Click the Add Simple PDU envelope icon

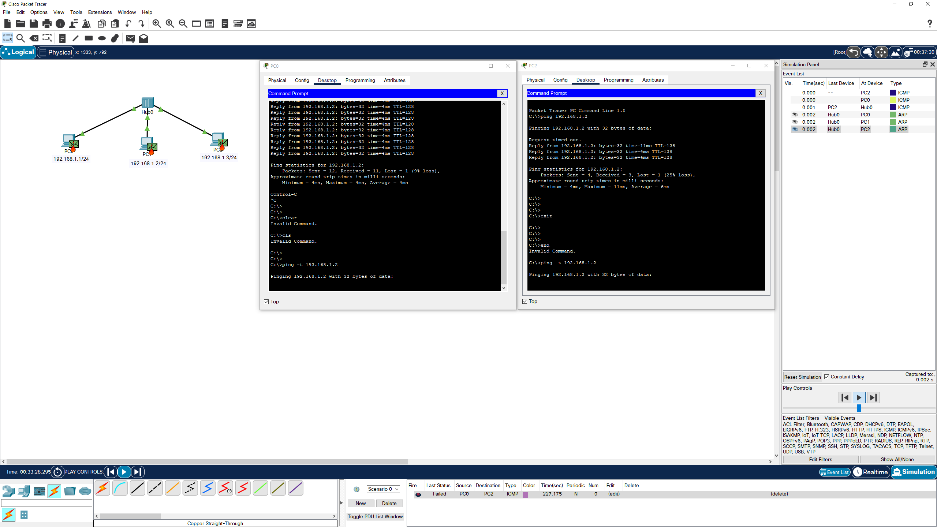point(130,38)
